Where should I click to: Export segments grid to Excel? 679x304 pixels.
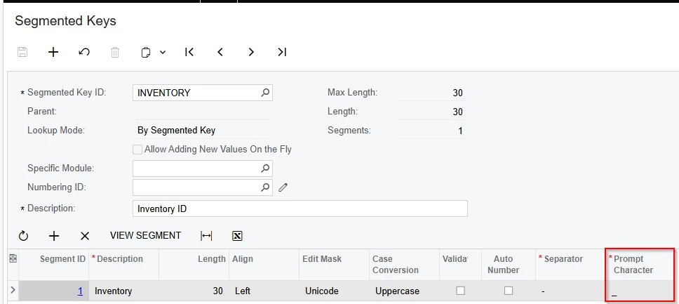coord(237,236)
